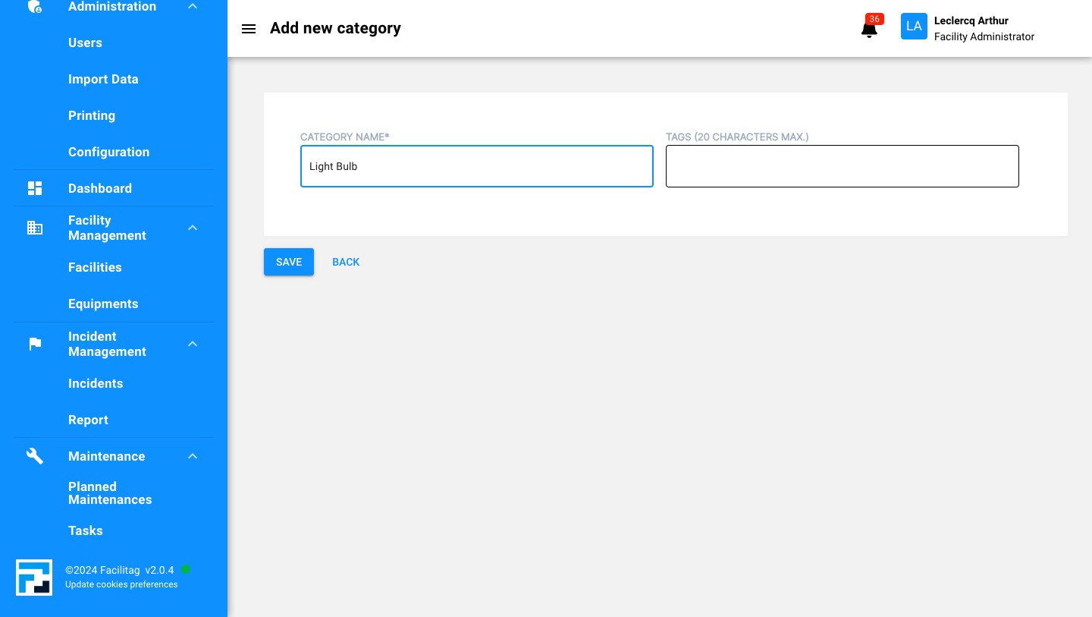Click the Category Name field containing Light Bulb
The image size is (1092, 617).
coord(477,166)
